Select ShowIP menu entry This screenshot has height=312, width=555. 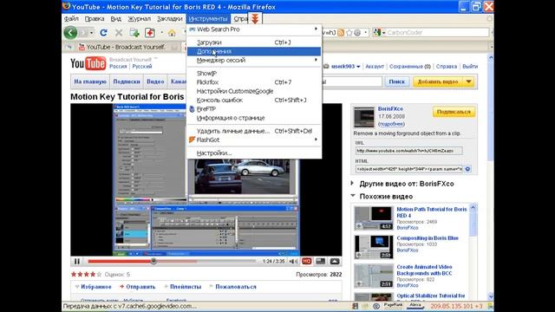(254, 74)
